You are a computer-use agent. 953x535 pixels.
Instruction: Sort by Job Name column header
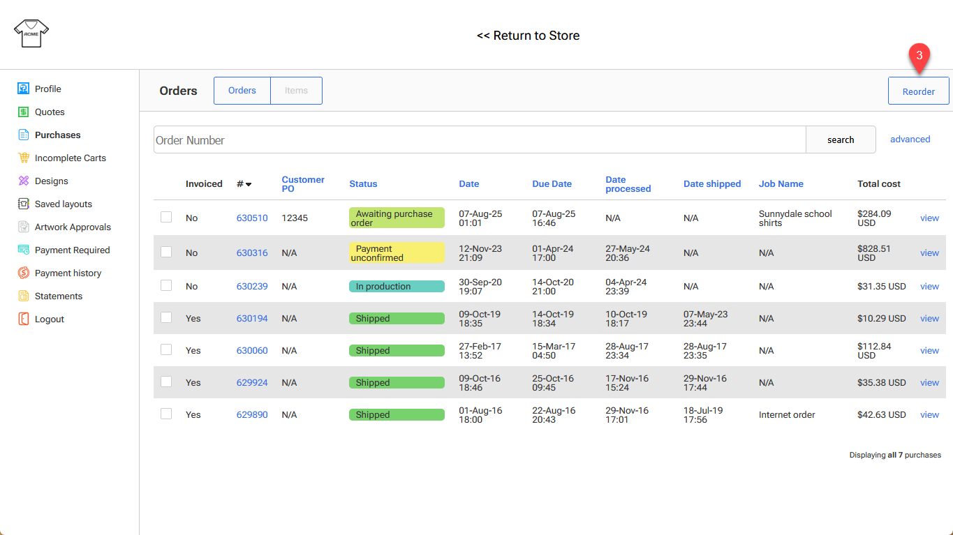tap(781, 184)
